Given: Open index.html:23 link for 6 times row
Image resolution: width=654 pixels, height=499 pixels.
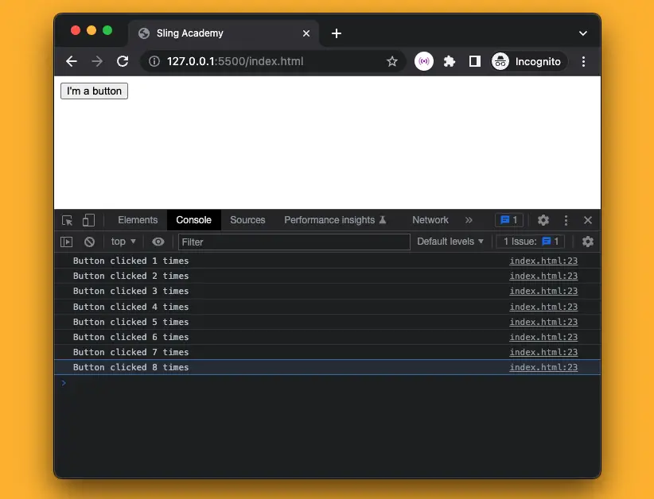Looking at the screenshot, I should point(543,337).
